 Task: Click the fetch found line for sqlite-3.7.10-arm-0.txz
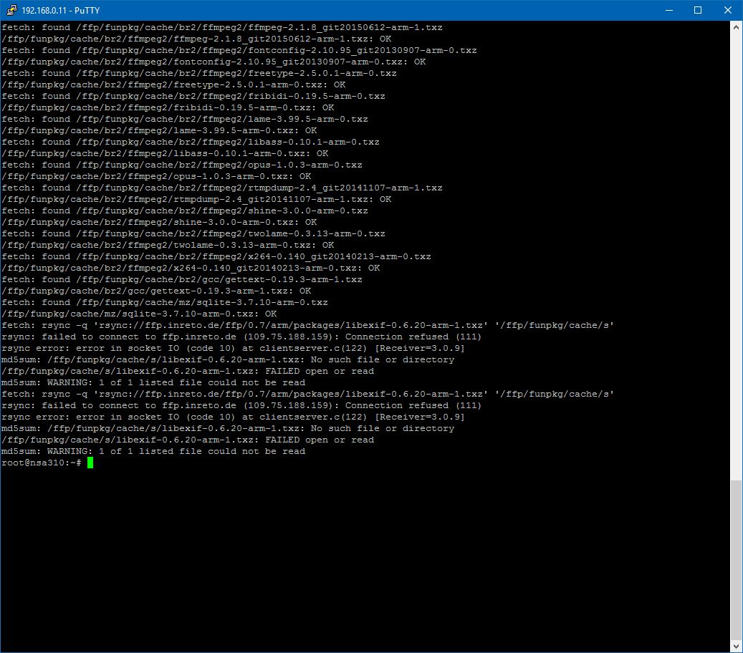[165, 302]
